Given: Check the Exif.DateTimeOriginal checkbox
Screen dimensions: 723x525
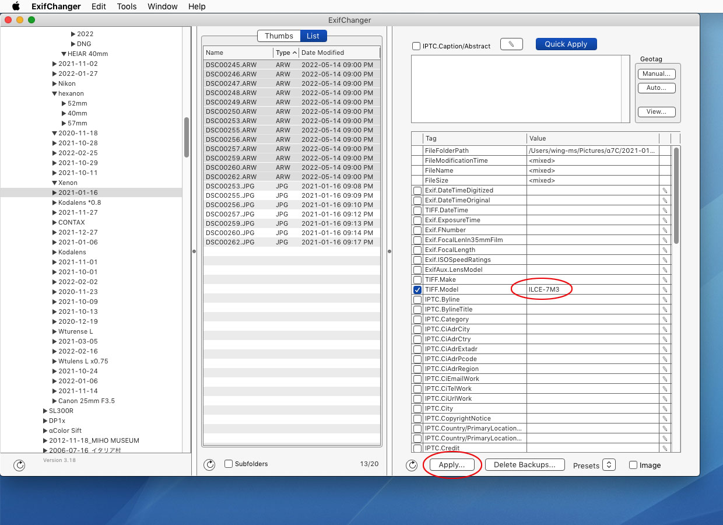Looking at the screenshot, I should [x=417, y=201].
